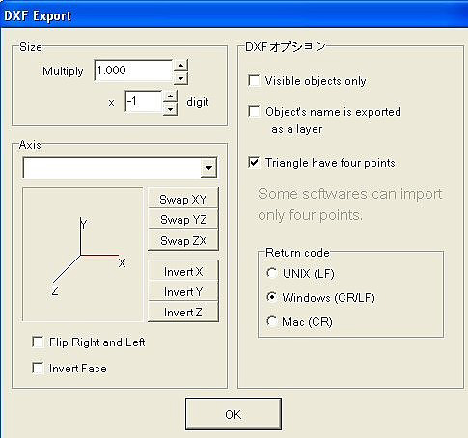The width and height of the screenshot is (468, 438).
Task: Enable the Invert Face option
Action: click(38, 368)
